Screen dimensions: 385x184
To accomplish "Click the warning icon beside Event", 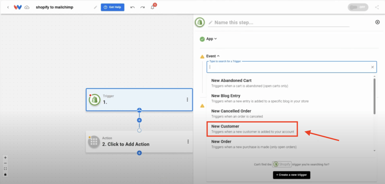I will (x=202, y=57).
